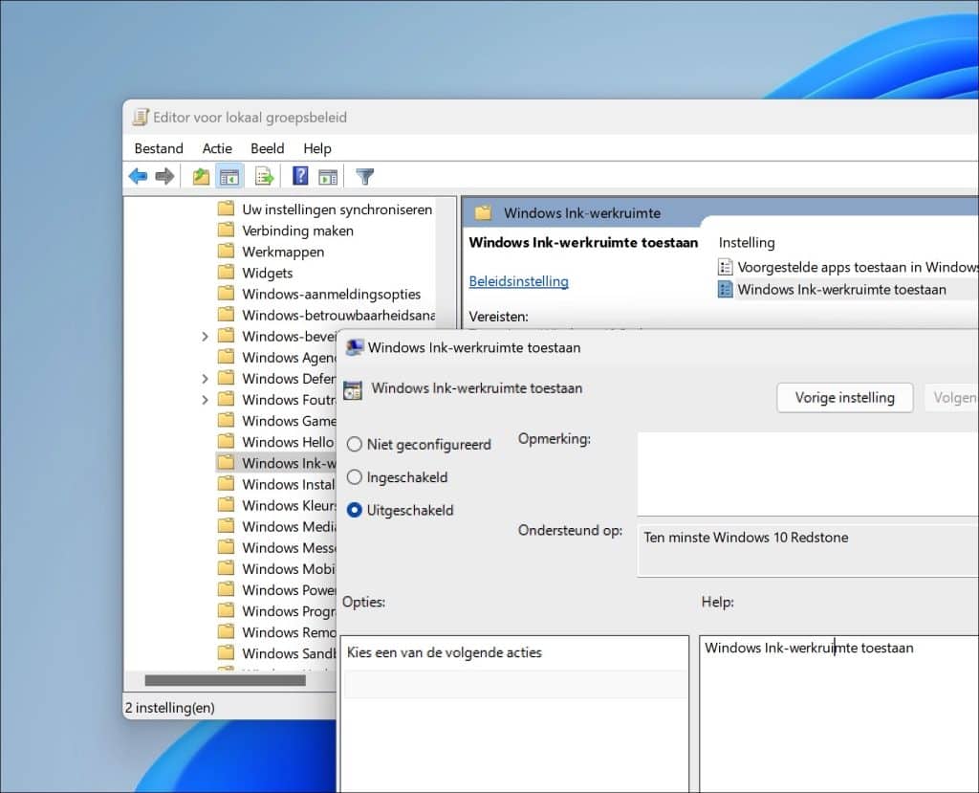Click the Ten minste Windows 10 Redstone text

746,538
